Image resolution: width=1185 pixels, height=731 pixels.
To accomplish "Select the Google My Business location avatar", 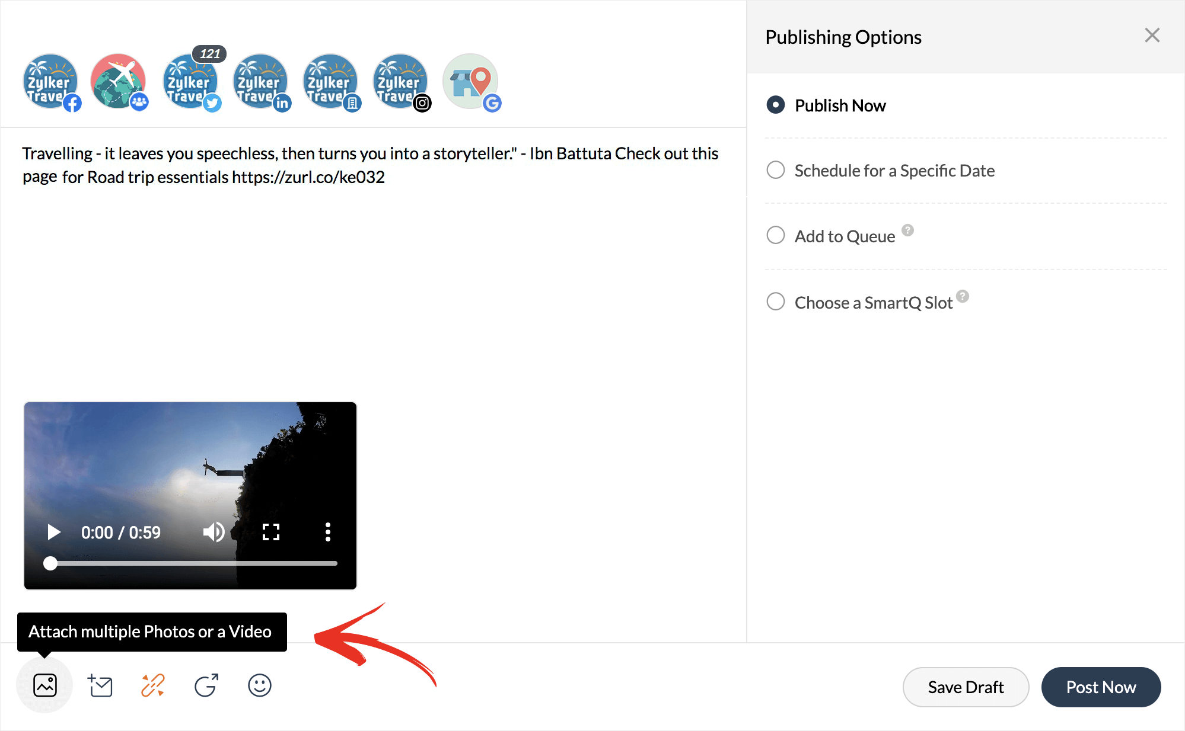I will coord(470,82).
